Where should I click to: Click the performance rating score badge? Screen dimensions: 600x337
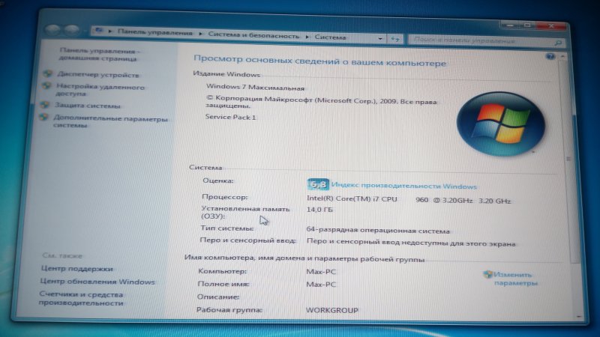pyautogui.click(x=318, y=185)
